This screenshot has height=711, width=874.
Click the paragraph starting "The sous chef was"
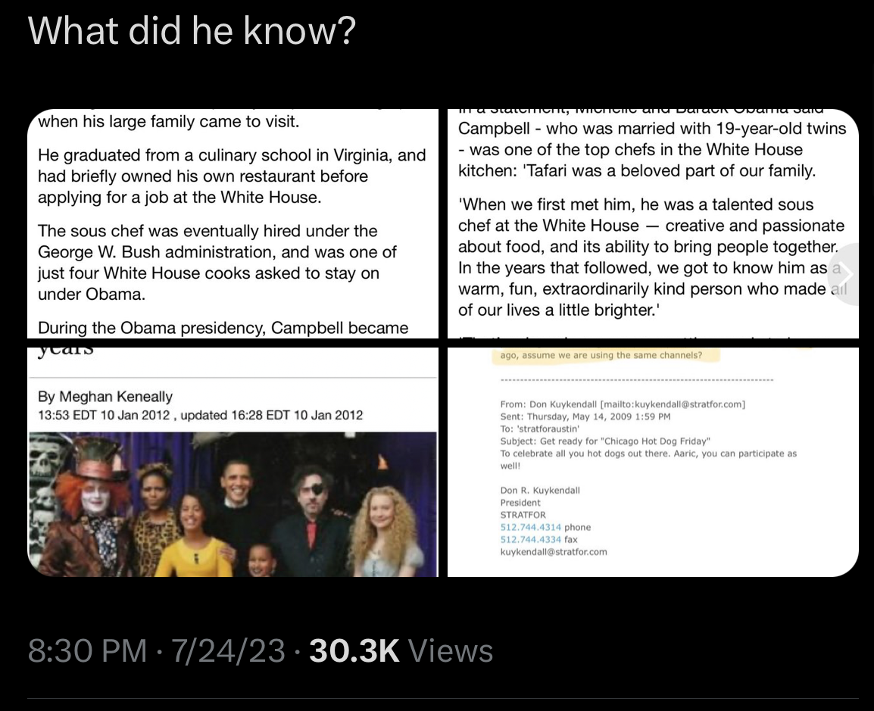tap(217, 262)
